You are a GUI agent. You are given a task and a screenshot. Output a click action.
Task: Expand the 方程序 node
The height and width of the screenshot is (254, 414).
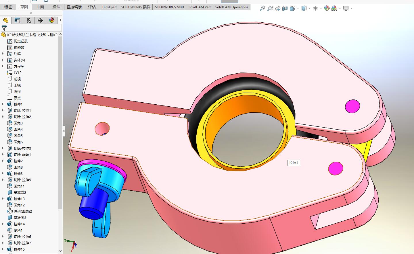(x=3, y=66)
